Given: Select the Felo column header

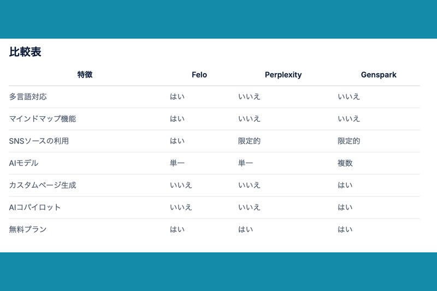Looking at the screenshot, I should (199, 75).
